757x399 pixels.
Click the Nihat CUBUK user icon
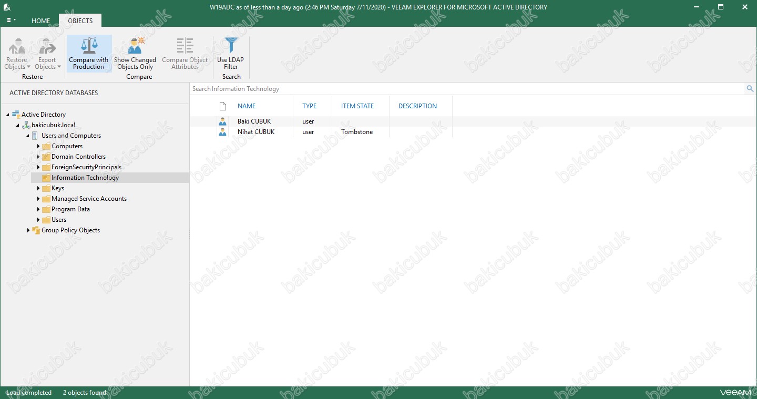coord(223,132)
